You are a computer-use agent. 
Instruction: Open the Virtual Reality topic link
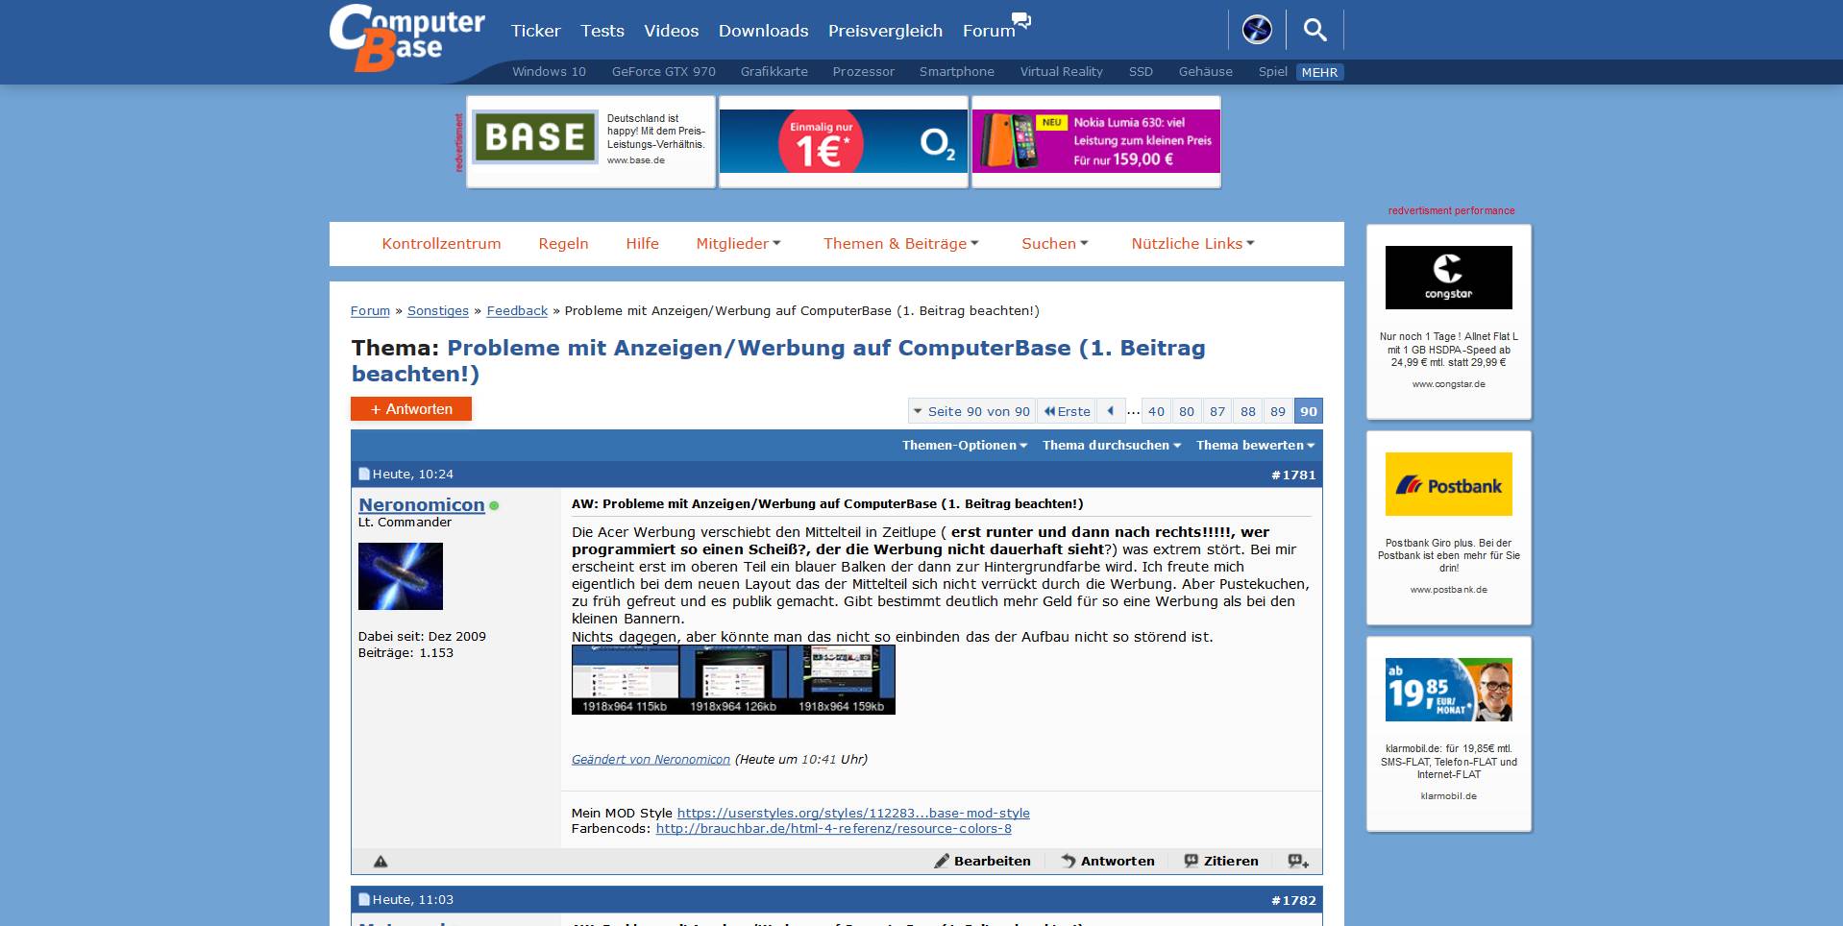[1061, 72]
